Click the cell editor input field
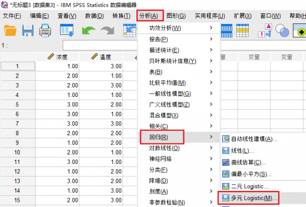The image size is (306, 207). (100, 45)
